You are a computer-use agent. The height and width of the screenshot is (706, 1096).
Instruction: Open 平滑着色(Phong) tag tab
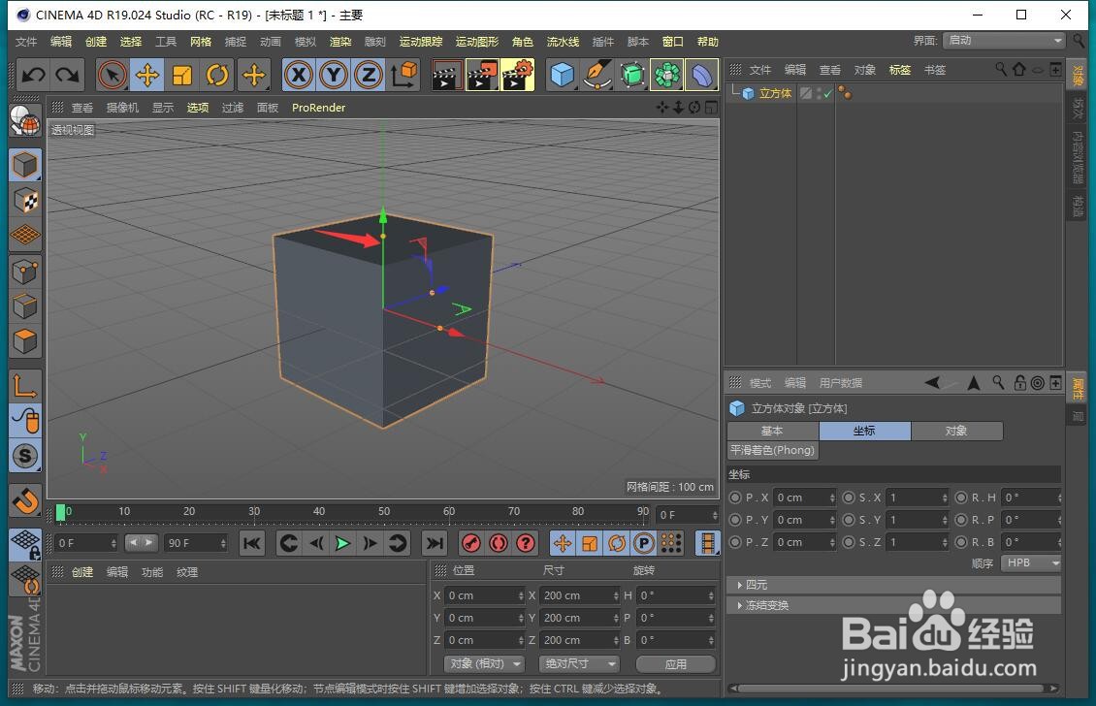[772, 450]
